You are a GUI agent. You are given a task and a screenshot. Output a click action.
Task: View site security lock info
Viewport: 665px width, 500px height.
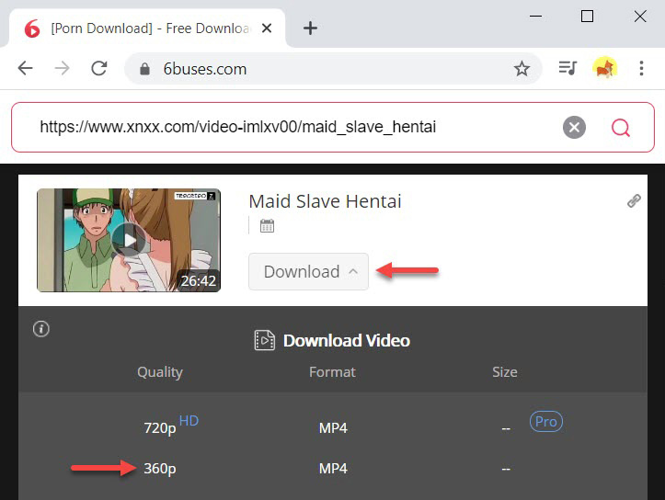(x=144, y=69)
